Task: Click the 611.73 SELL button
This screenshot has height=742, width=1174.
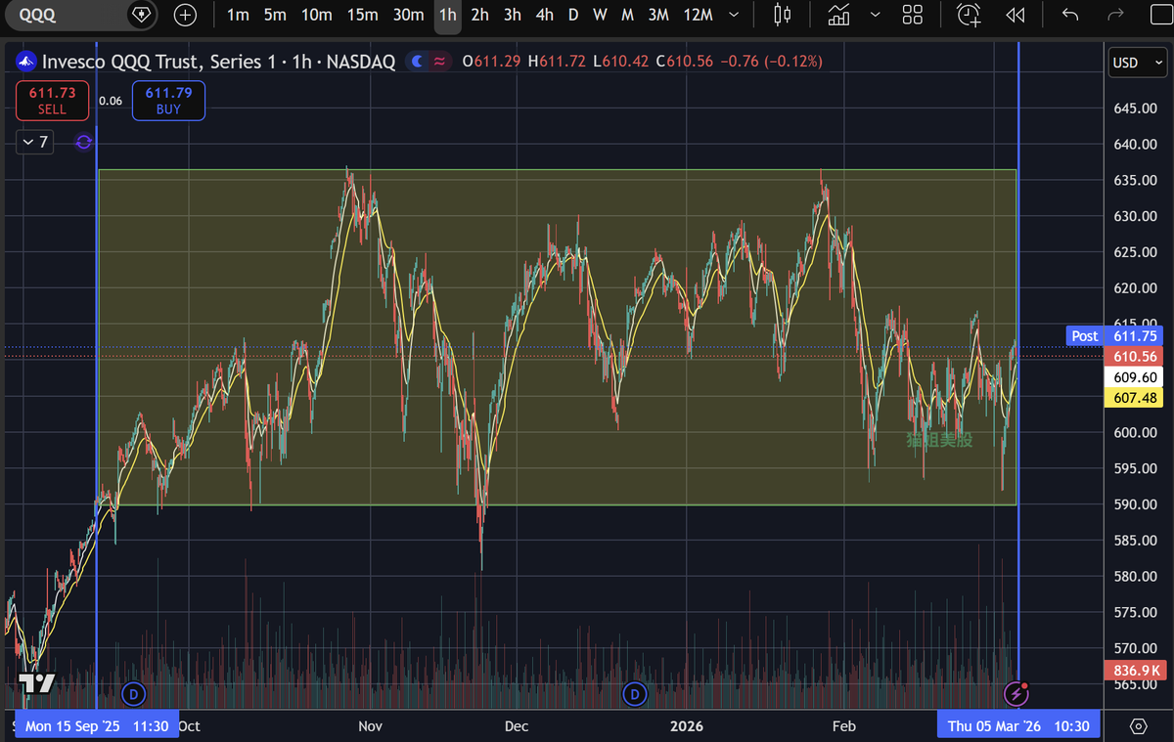Action: coord(52,100)
